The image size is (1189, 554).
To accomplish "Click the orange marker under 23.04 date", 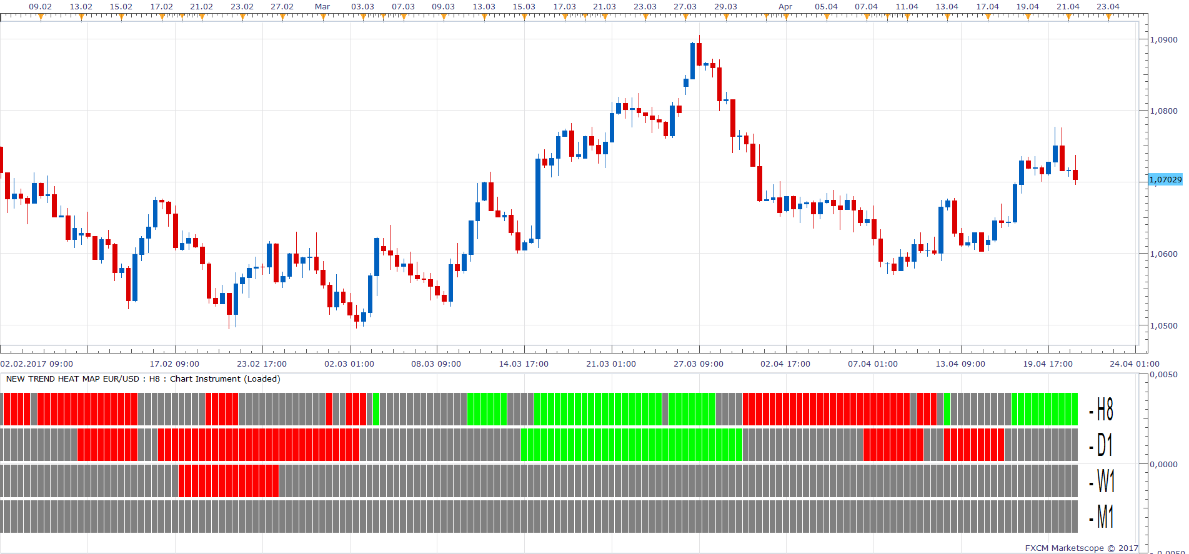I will tap(1108, 17).
